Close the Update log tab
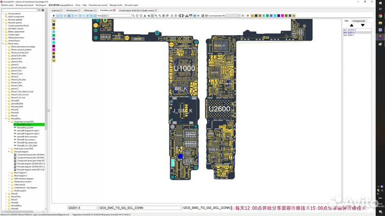 pos(62,10)
